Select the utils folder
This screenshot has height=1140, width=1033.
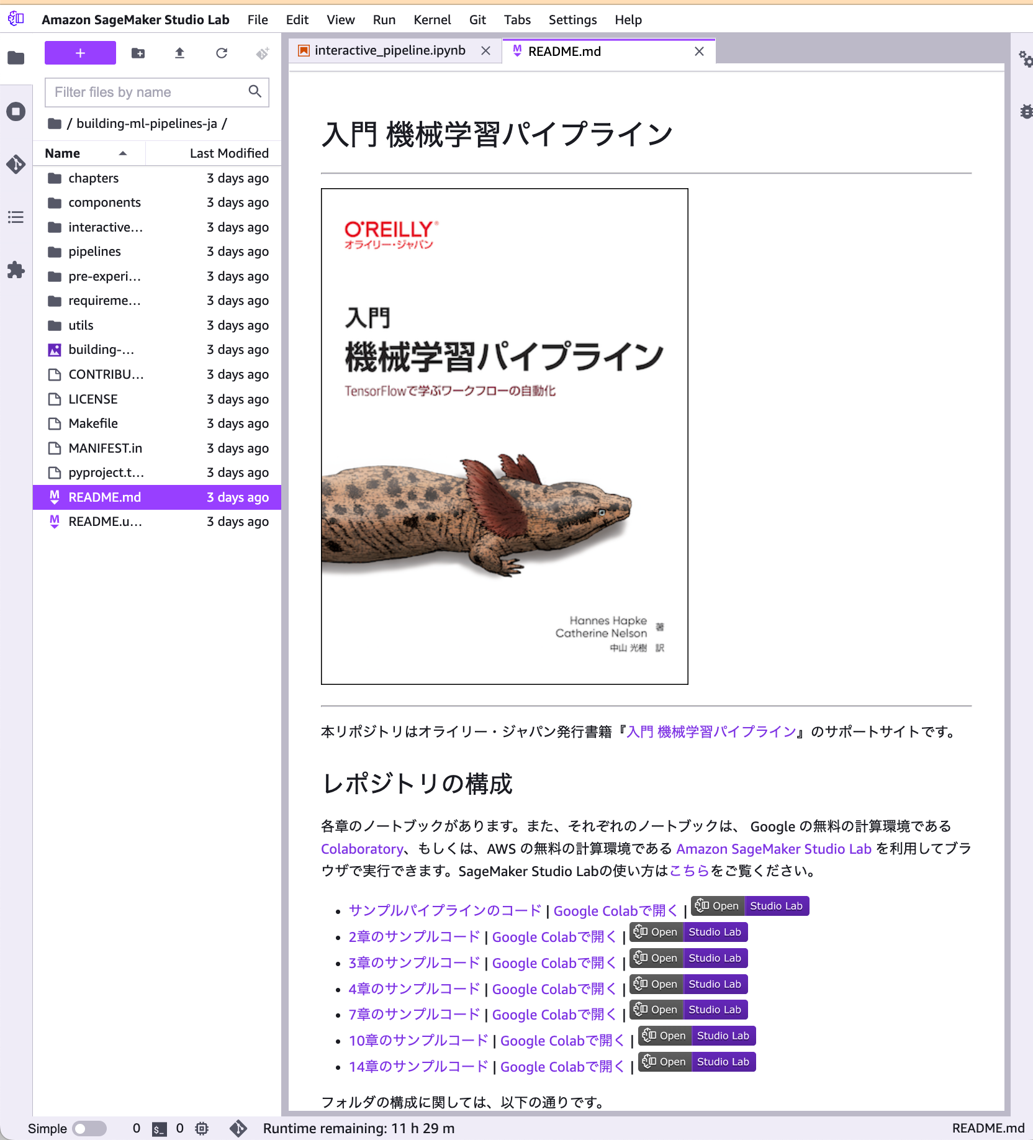pos(157,325)
